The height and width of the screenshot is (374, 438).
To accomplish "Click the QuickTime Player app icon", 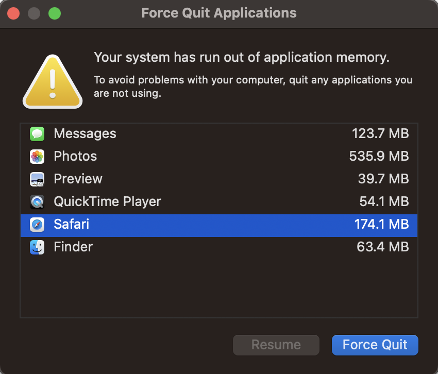I will click(x=37, y=201).
